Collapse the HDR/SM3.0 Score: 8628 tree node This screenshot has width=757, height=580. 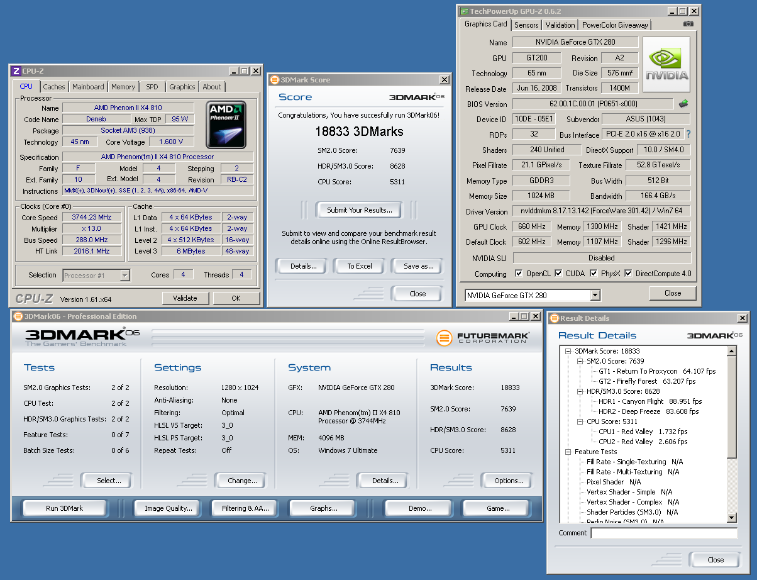click(580, 391)
